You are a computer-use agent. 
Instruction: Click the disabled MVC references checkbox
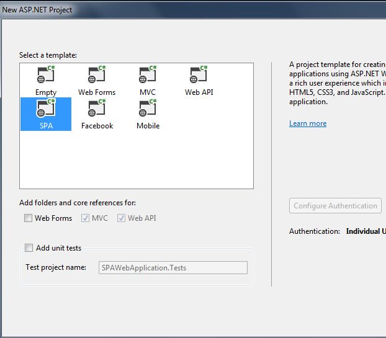(85, 218)
